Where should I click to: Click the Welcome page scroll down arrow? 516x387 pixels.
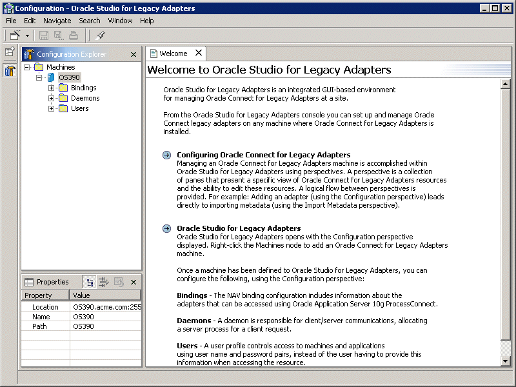(x=506, y=361)
